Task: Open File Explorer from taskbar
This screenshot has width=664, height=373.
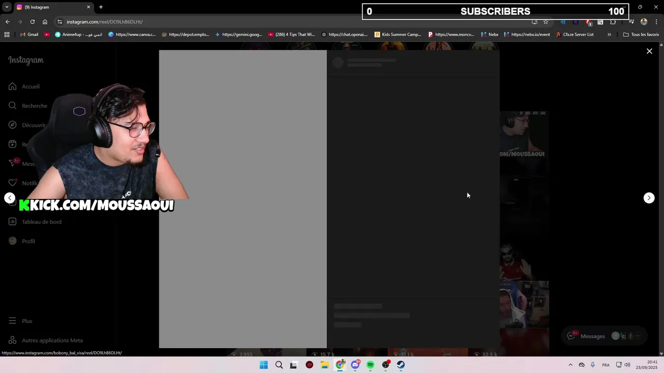Action: point(325,365)
